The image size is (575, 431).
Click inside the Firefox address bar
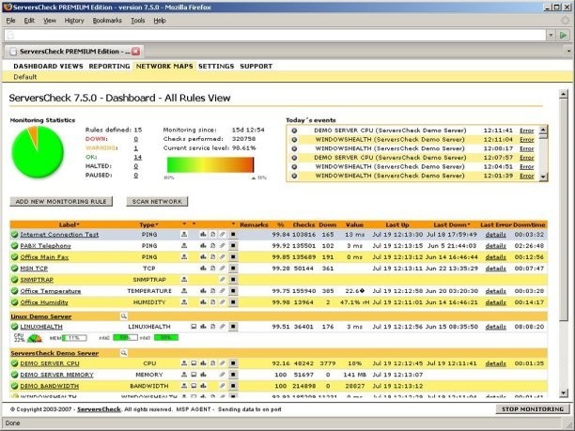pyautogui.click(x=275, y=35)
